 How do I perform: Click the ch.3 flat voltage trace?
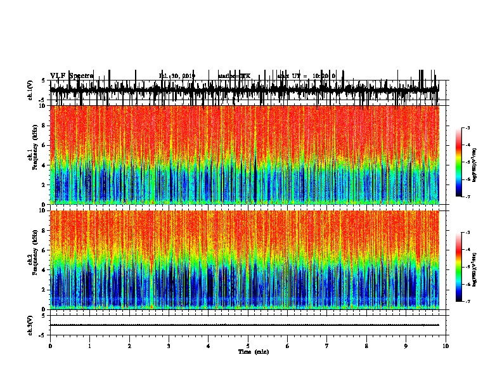coord(244,325)
